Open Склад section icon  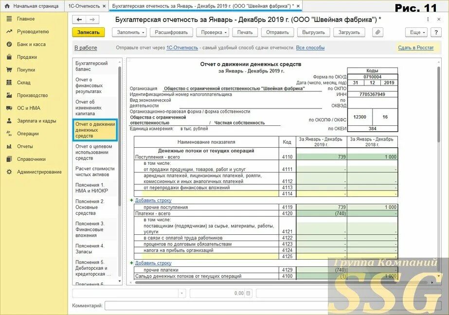pos(9,83)
